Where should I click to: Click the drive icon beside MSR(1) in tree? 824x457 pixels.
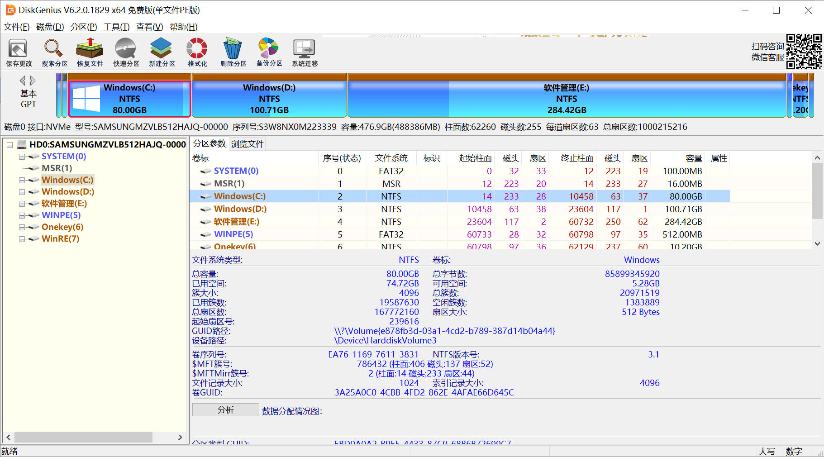click(x=34, y=168)
